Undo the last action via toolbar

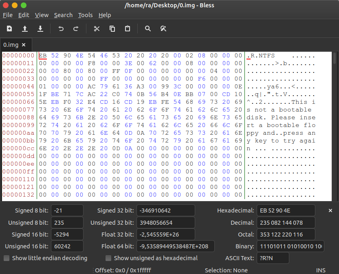click(x=61, y=28)
